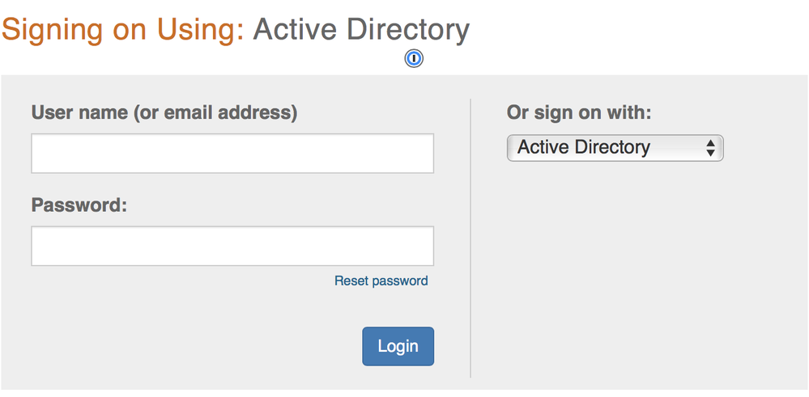Focus the User name input field
Viewport: 809px width, 397px height.
pos(232,154)
